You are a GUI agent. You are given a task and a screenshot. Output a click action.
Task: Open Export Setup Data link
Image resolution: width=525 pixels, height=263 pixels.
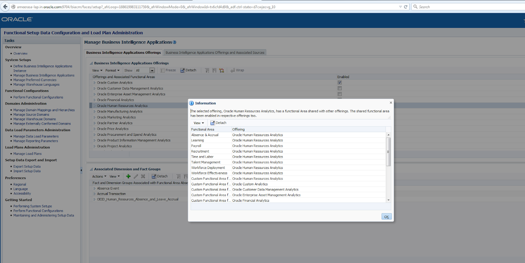pos(27,167)
